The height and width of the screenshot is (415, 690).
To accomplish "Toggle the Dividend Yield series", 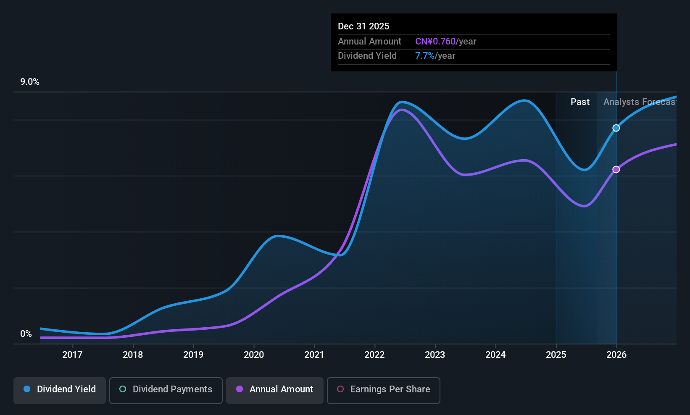I will coord(60,391).
